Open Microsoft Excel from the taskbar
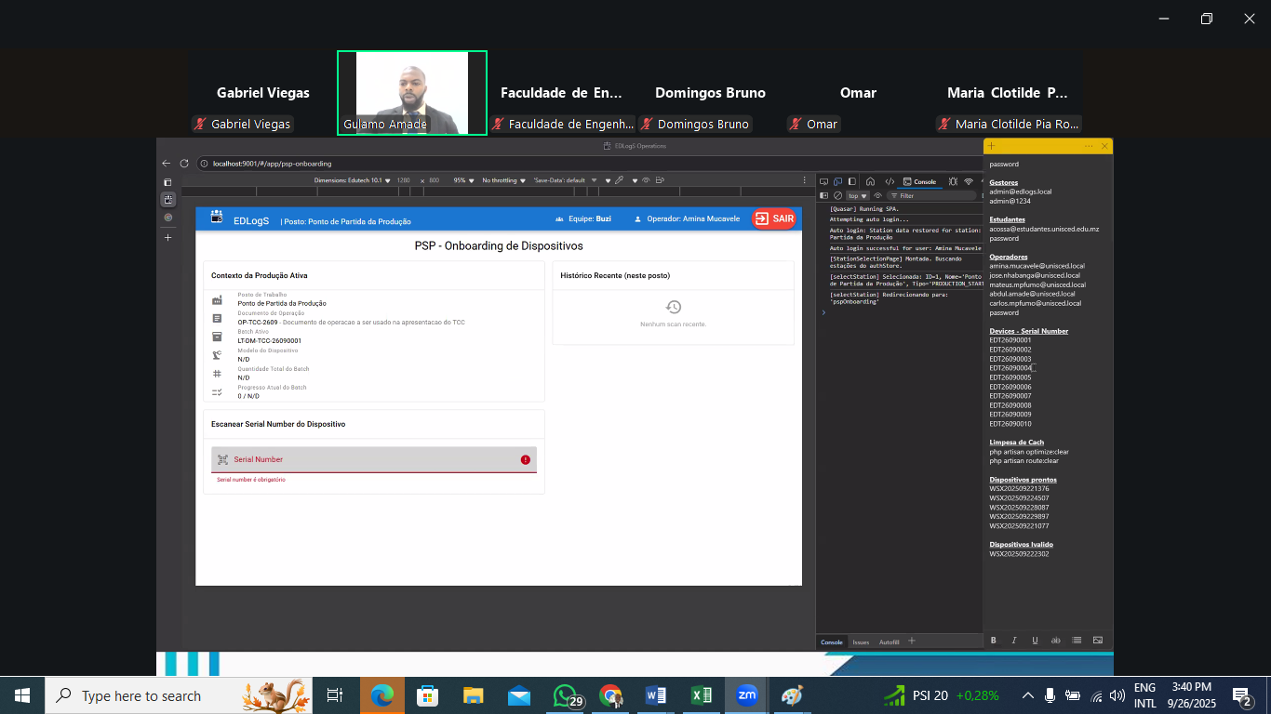Viewport: 1271px width, 714px height. [x=702, y=695]
